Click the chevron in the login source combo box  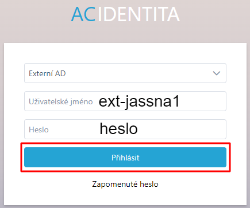(x=217, y=73)
